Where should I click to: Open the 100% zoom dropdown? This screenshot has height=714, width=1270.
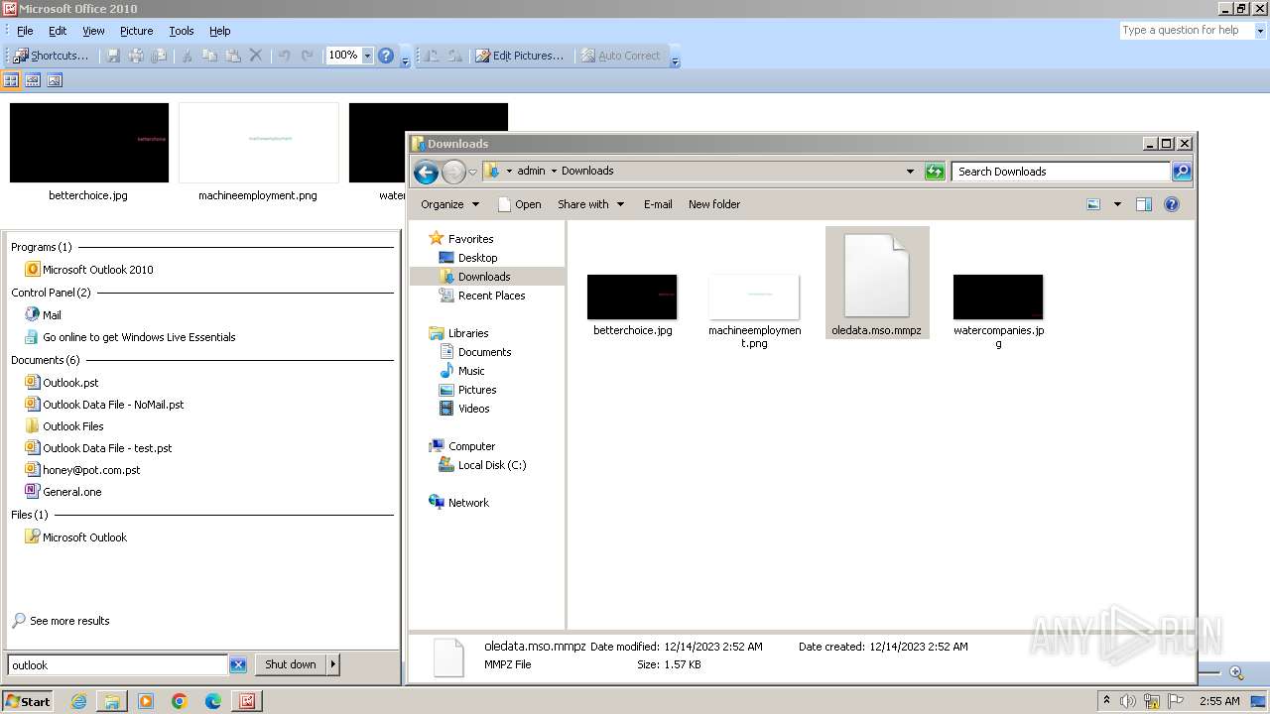[x=367, y=56]
